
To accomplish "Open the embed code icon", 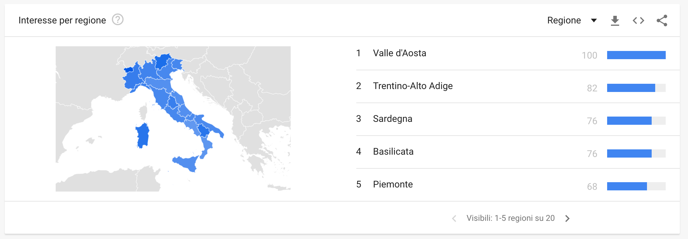I will click(x=638, y=21).
